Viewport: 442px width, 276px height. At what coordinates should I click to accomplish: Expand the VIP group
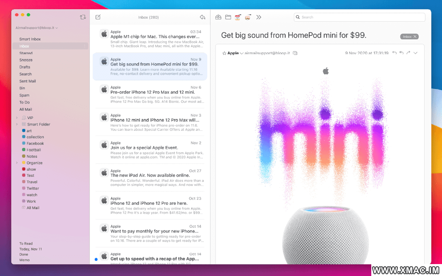17,118
